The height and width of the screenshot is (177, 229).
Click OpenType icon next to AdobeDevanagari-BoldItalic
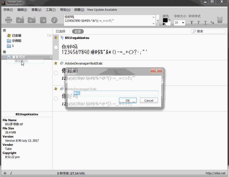click(x=62, y=63)
